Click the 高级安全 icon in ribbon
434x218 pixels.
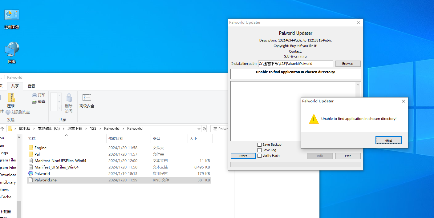pos(87,98)
